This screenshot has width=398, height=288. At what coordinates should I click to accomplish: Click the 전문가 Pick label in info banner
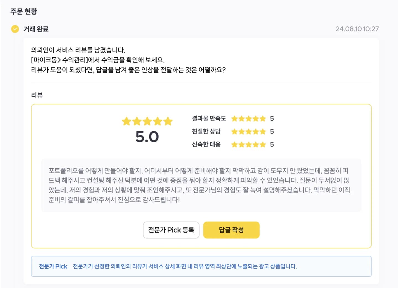pyautogui.click(x=53, y=266)
